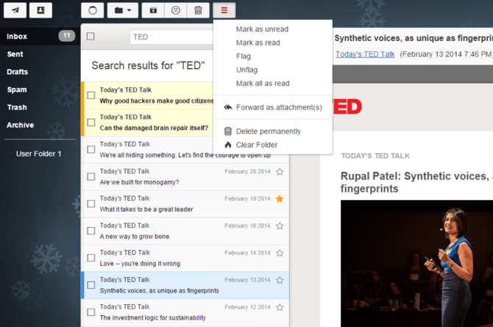Open 'A new way to grow bone' email

coord(135,236)
